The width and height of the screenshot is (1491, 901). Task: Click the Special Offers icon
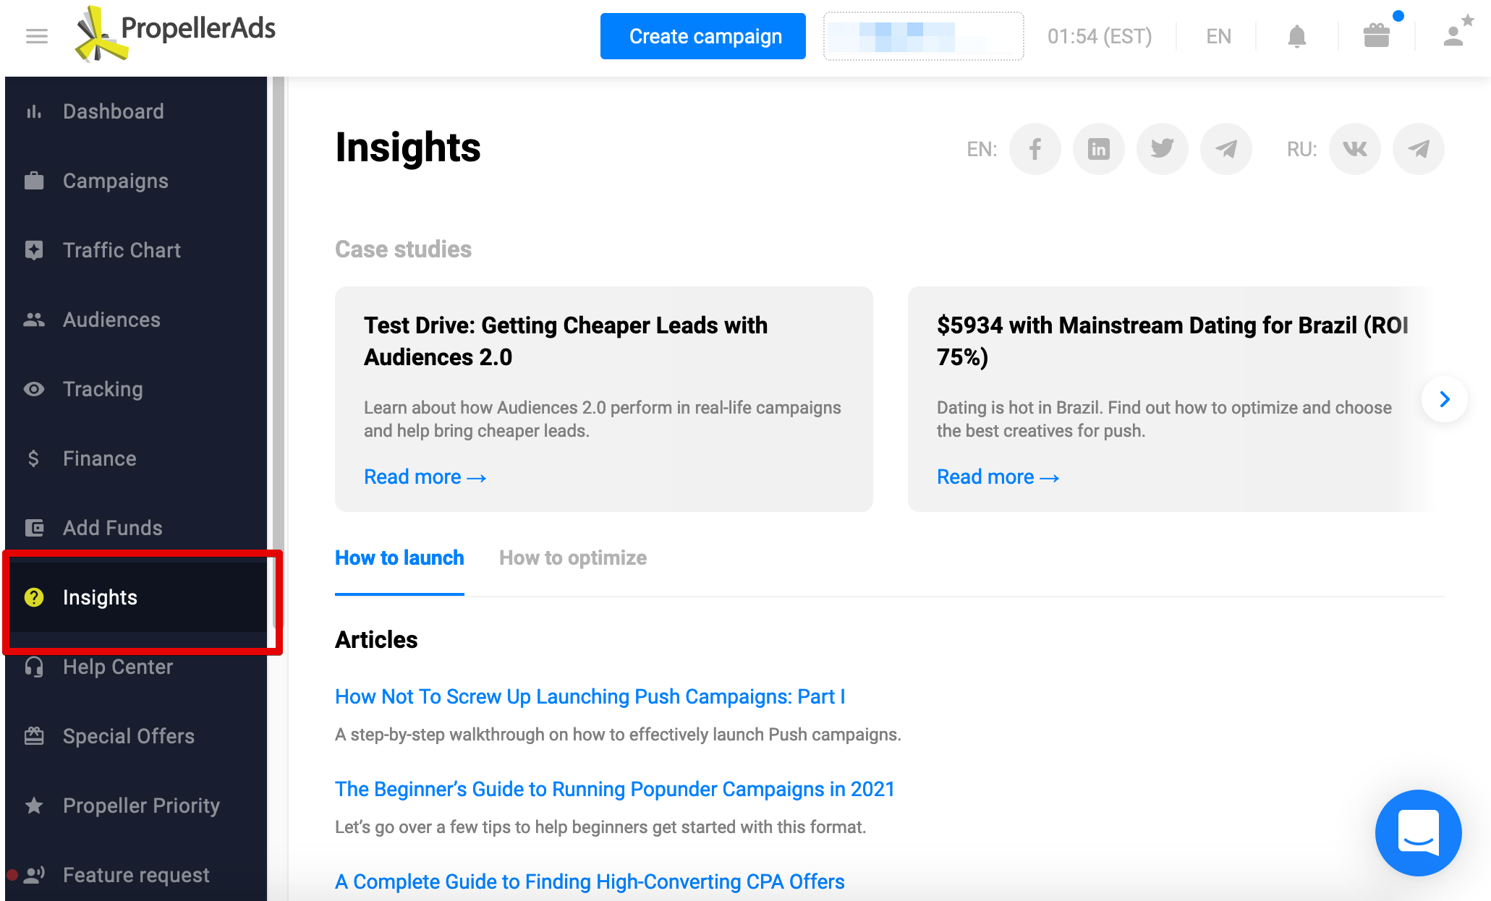(x=34, y=736)
